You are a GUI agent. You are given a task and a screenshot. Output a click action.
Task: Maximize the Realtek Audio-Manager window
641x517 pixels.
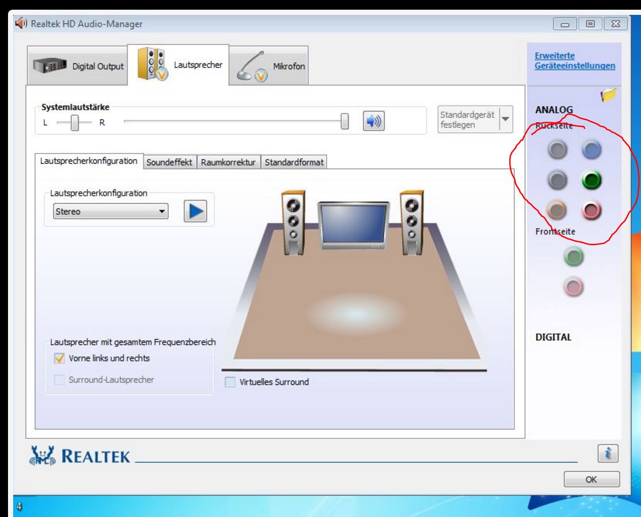pyautogui.click(x=590, y=23)
